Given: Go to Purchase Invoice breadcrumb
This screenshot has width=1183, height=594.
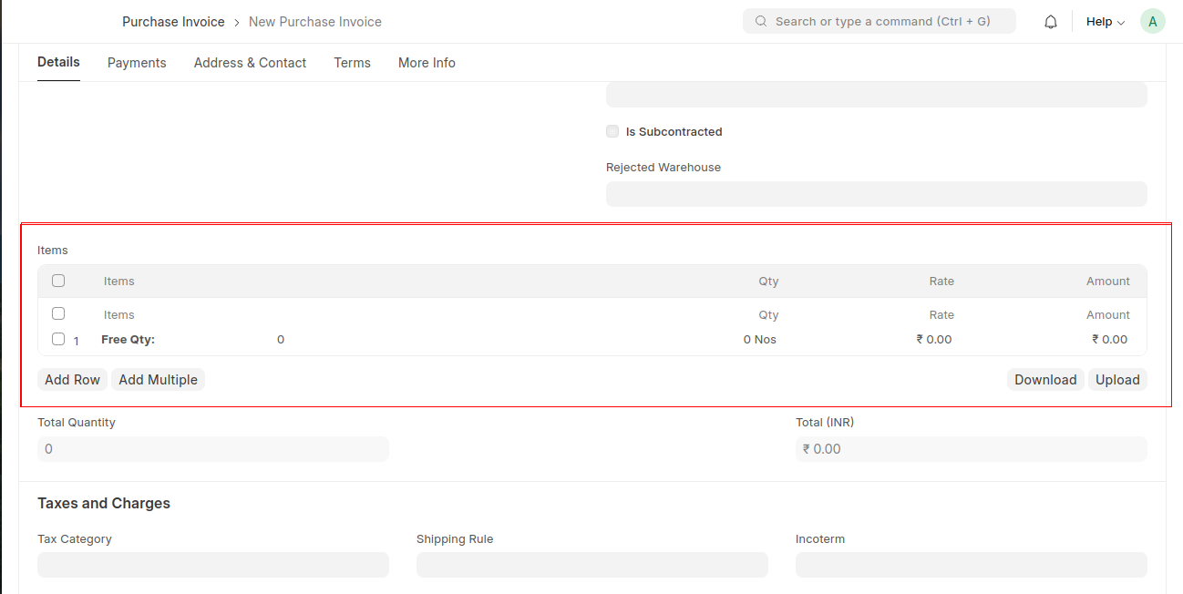Looking at the screenshot, I should (173, 22).
